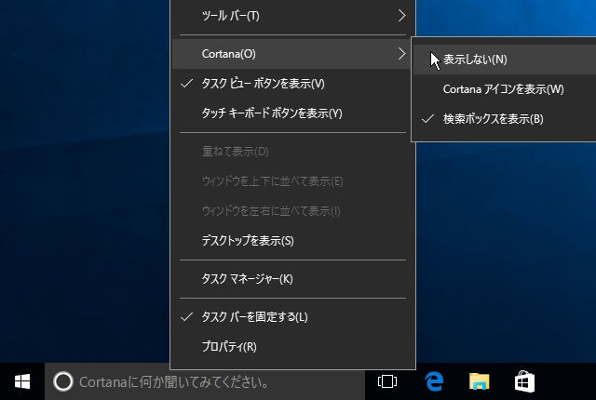The image size is (596, 400).
Task: Expand the ツール バー(T) submenu
Action: coord(292,16)
